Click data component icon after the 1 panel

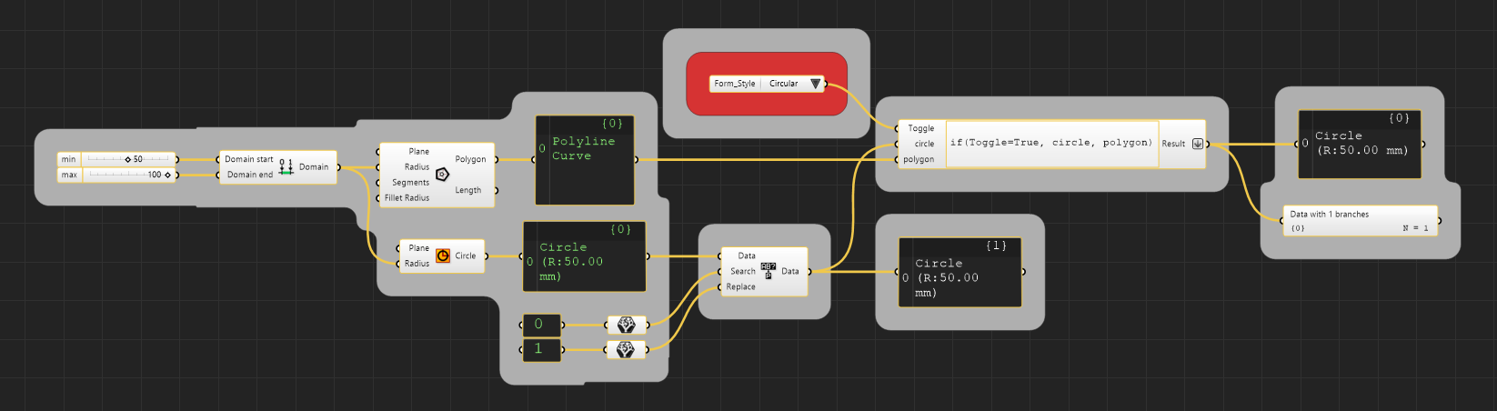(x=626, y=349)
